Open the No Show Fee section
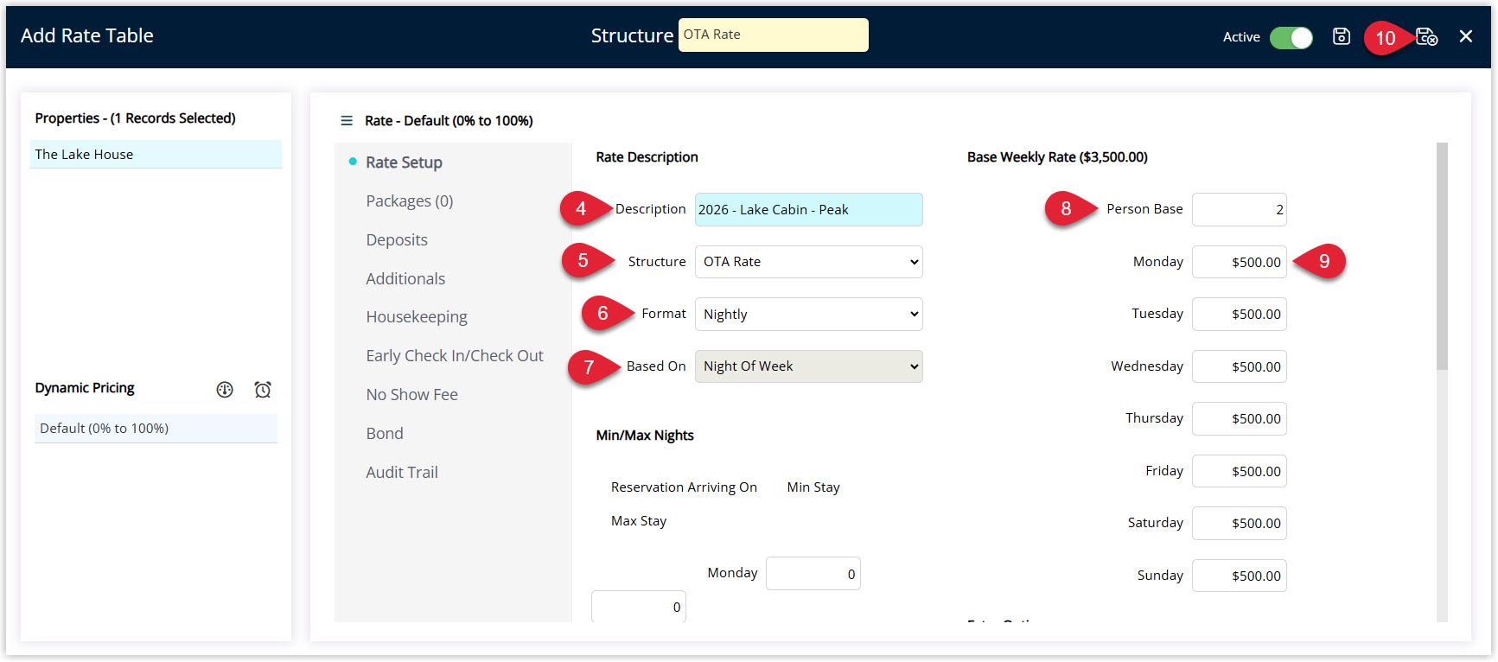Image resolution: width=1498 pixels, height=662 pixels. (411, 395)
